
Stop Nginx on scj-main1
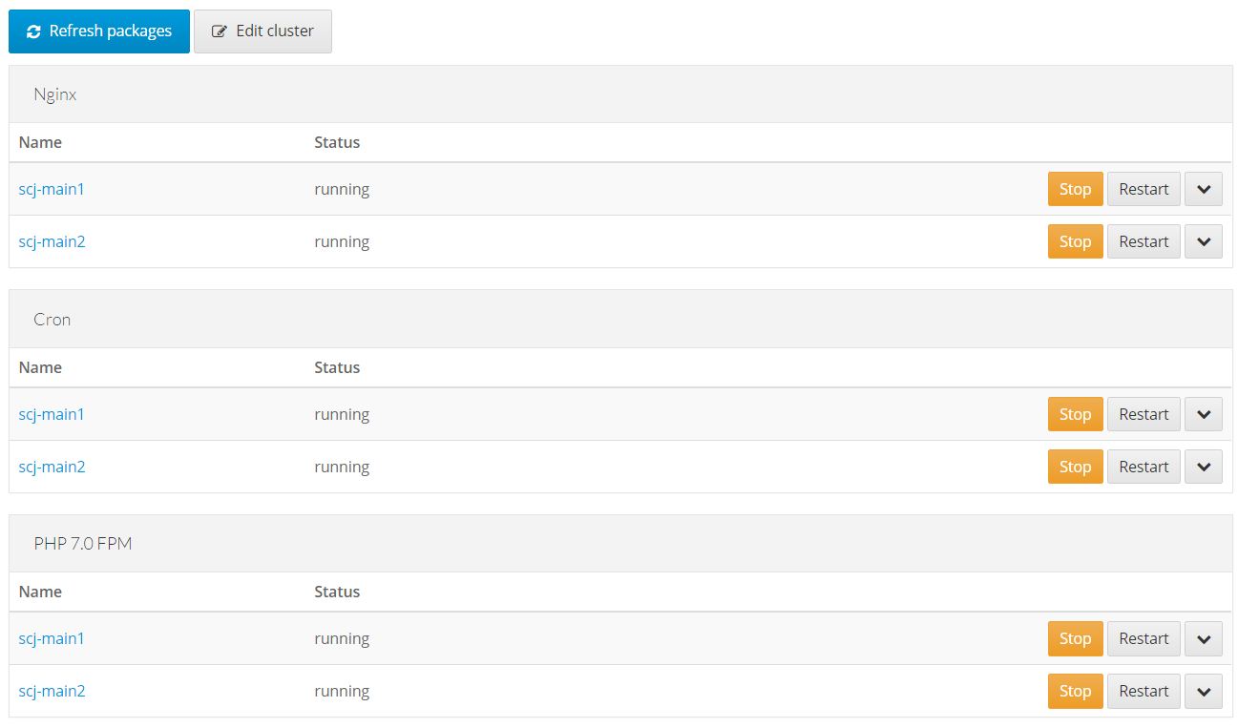click(x=1075, y=189)
